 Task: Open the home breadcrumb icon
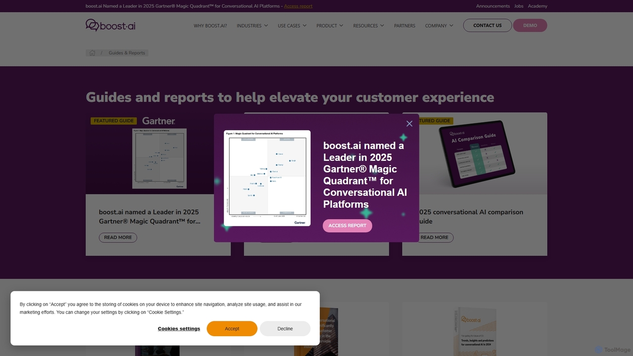(92, 53)
